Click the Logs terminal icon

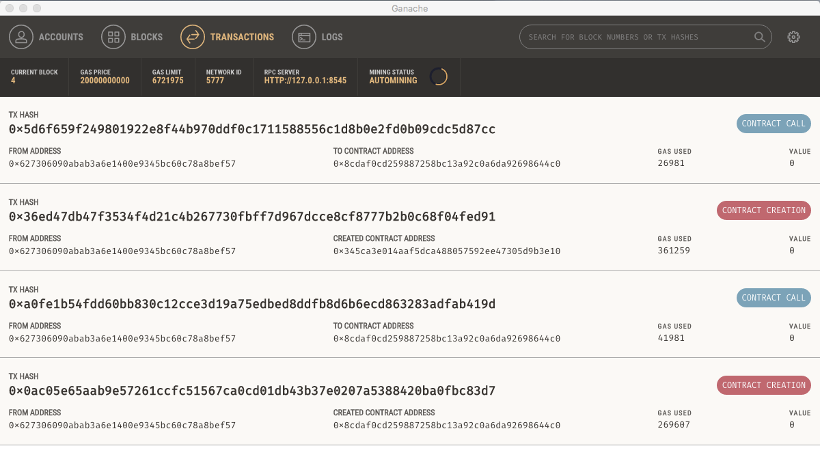point(304,37)
